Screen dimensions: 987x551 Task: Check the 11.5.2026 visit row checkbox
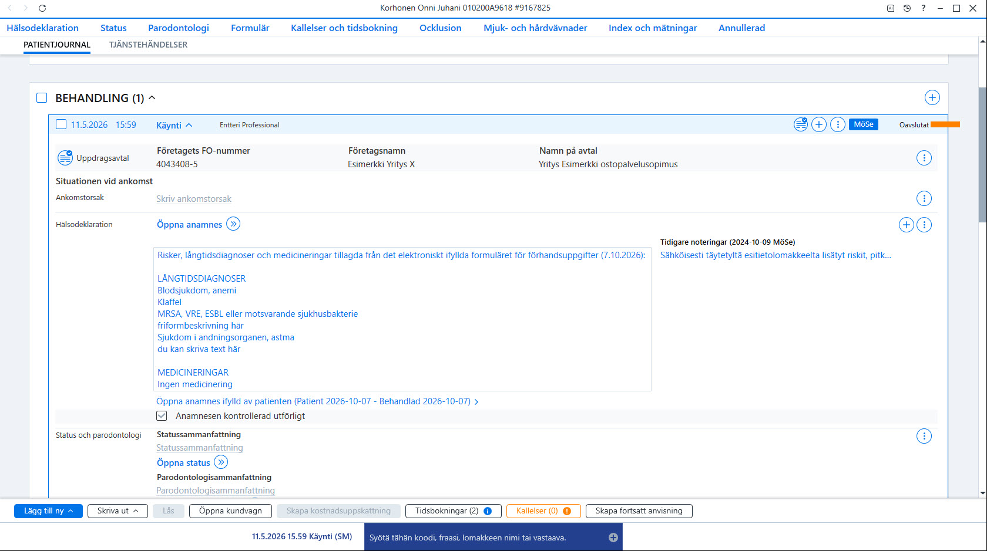click(61, 124)
